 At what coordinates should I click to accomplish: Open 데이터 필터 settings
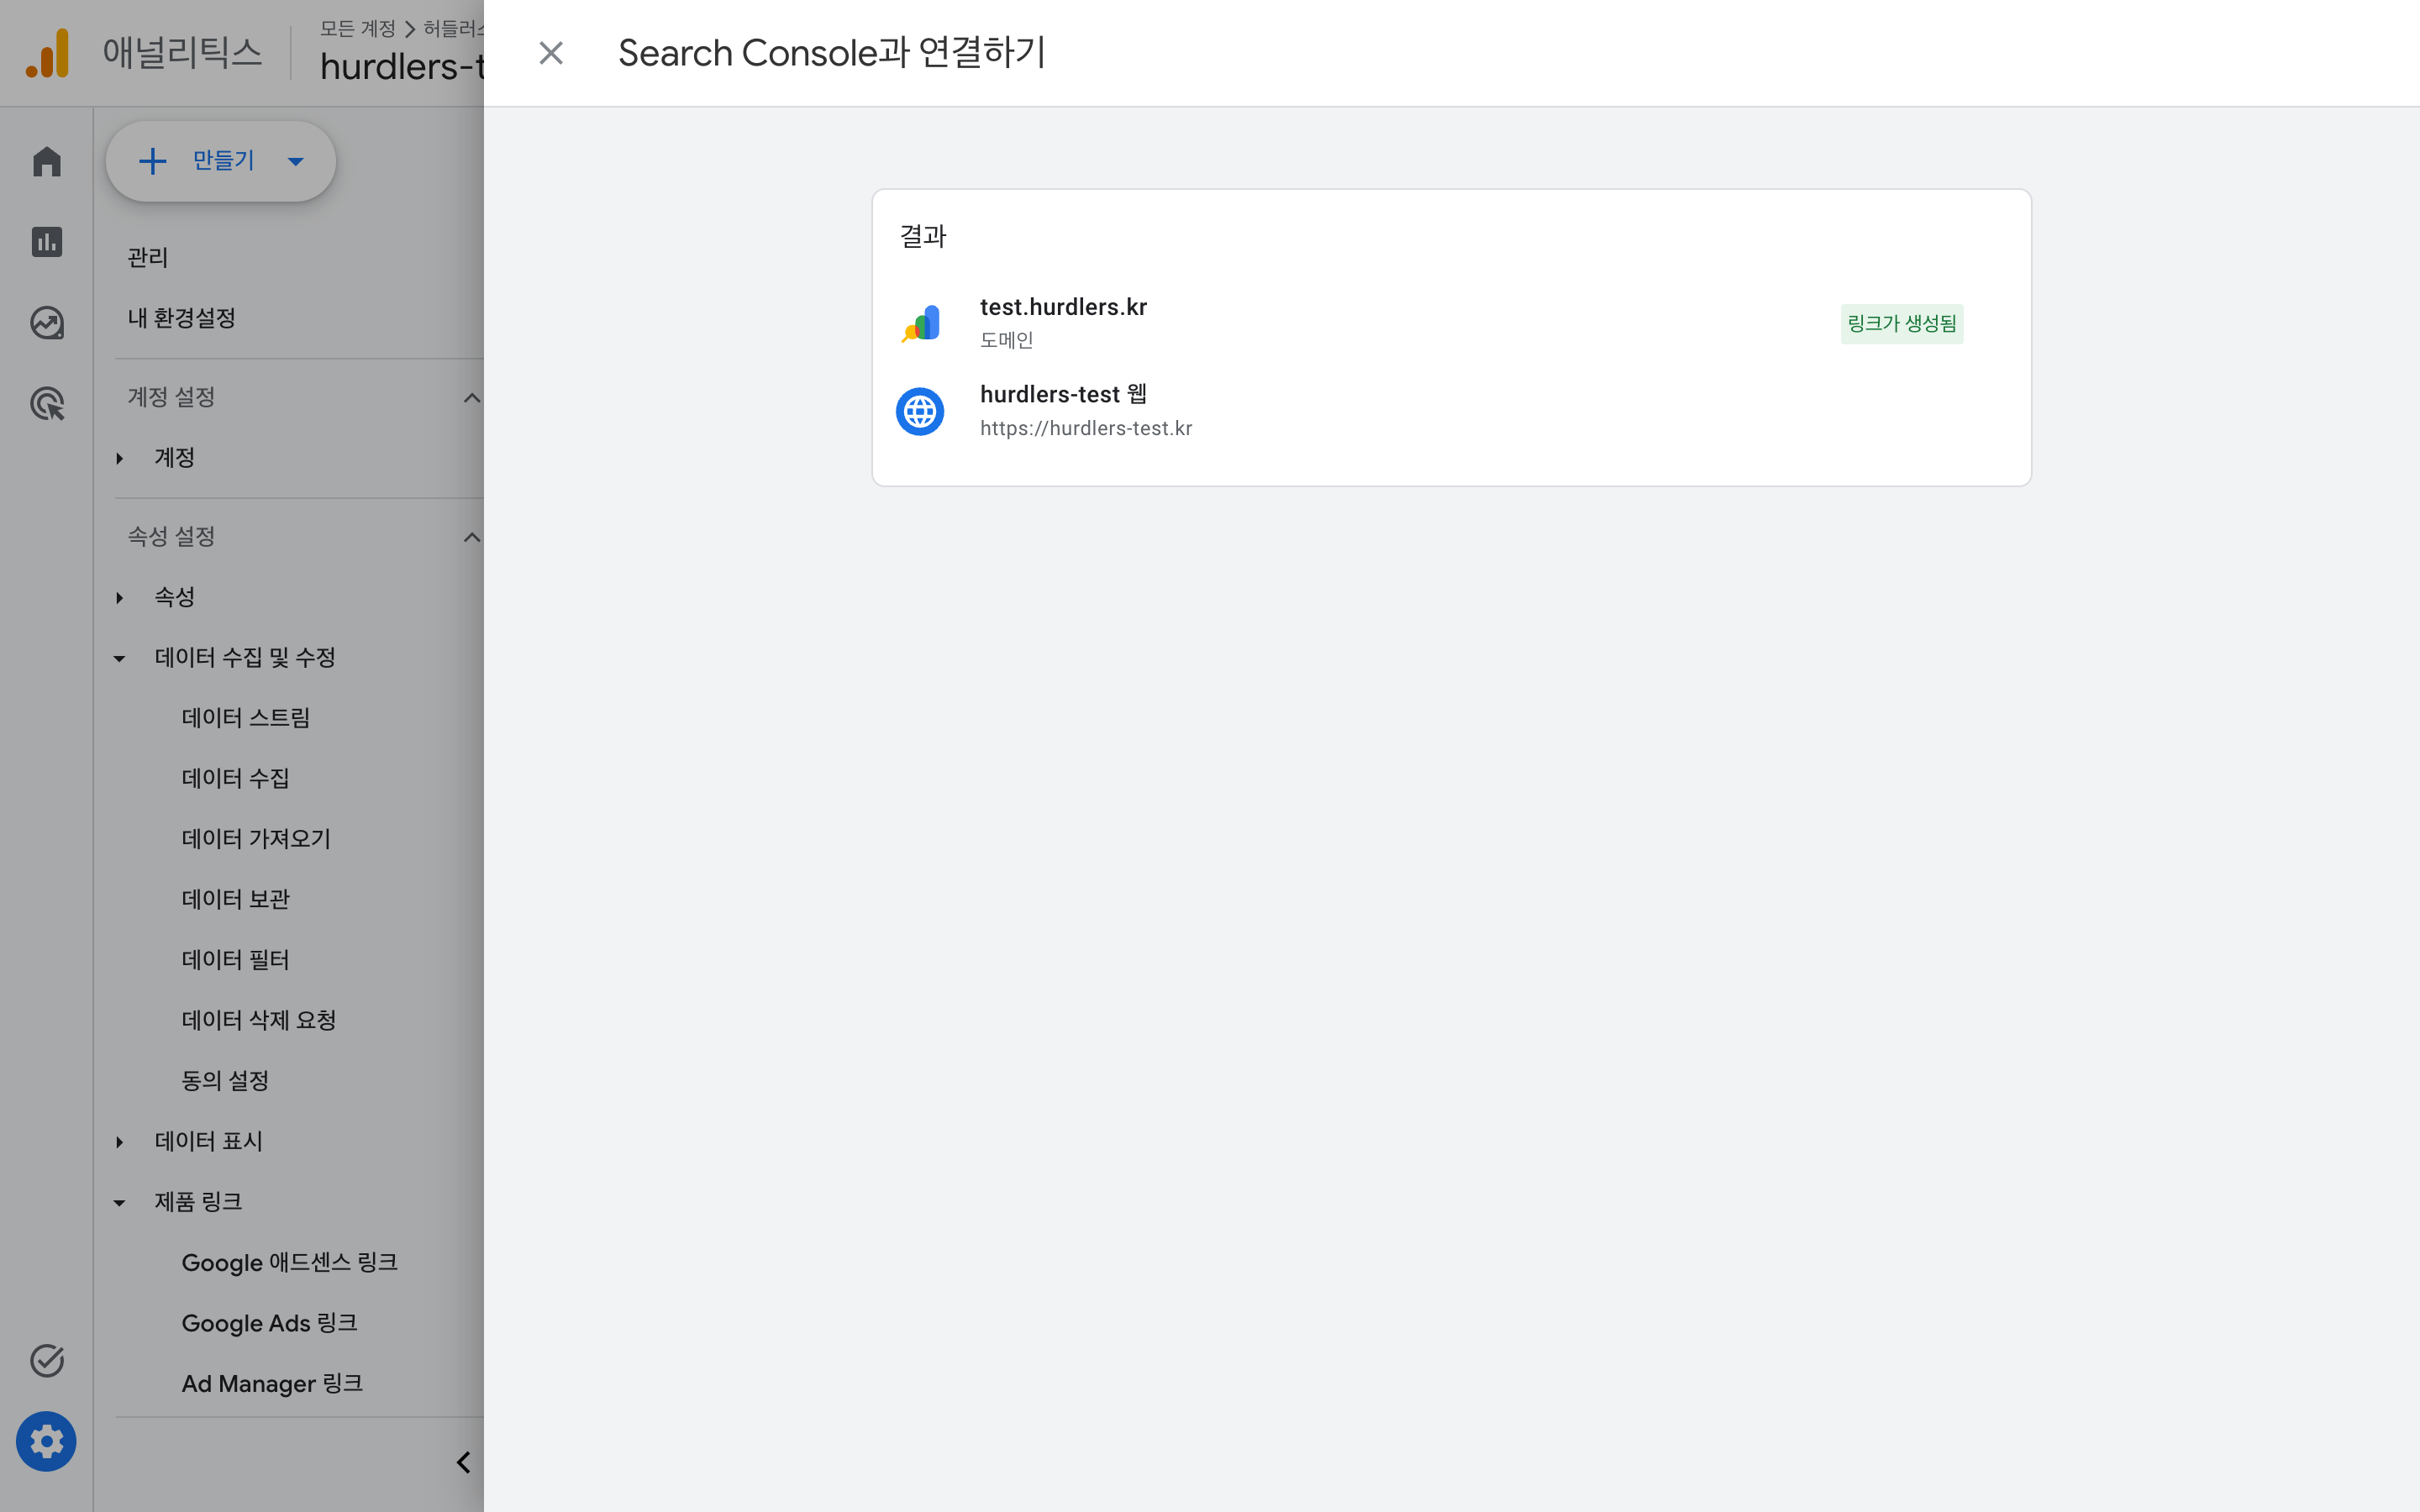(x=235, y=960)
